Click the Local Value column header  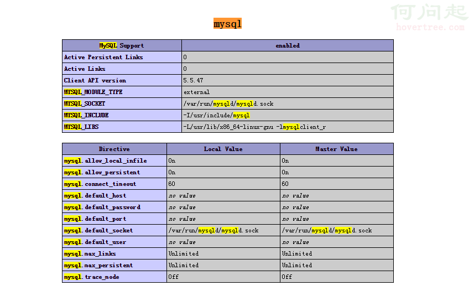coord(223,149)
